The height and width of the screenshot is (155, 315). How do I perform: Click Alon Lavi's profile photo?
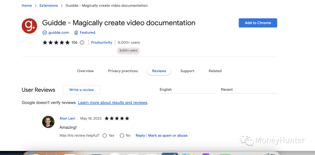(x=48, y=122)
